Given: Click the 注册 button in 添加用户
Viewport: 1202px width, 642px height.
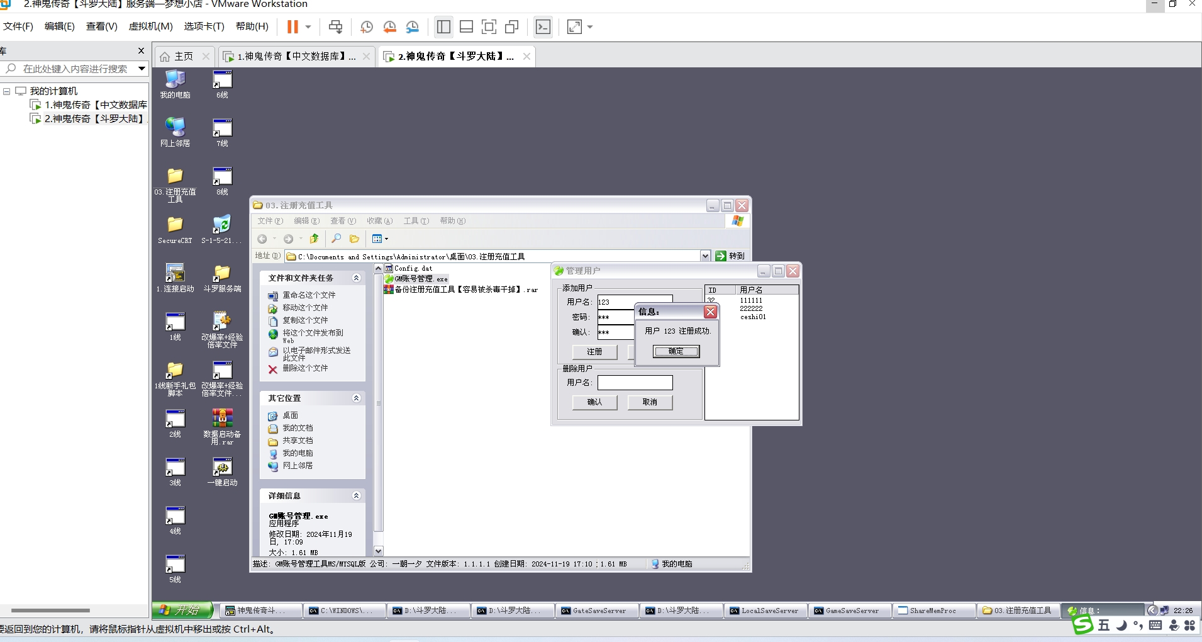Looking at the screenshot, I should [594, 352].
